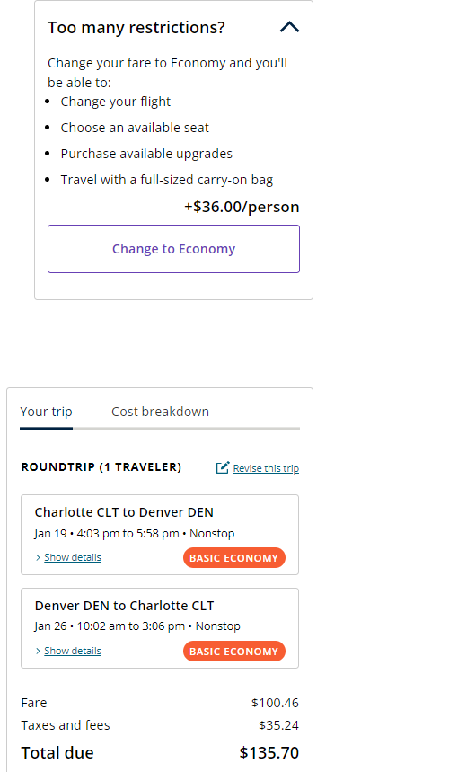Click the Total due $135.70 amount
Screen dimensions: 449x772
tap(269, 753)
